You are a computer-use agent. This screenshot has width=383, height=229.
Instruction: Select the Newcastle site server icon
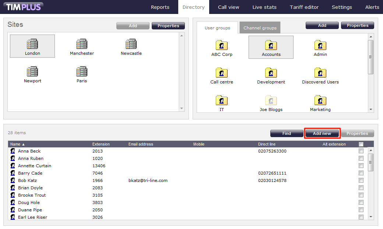131,44
